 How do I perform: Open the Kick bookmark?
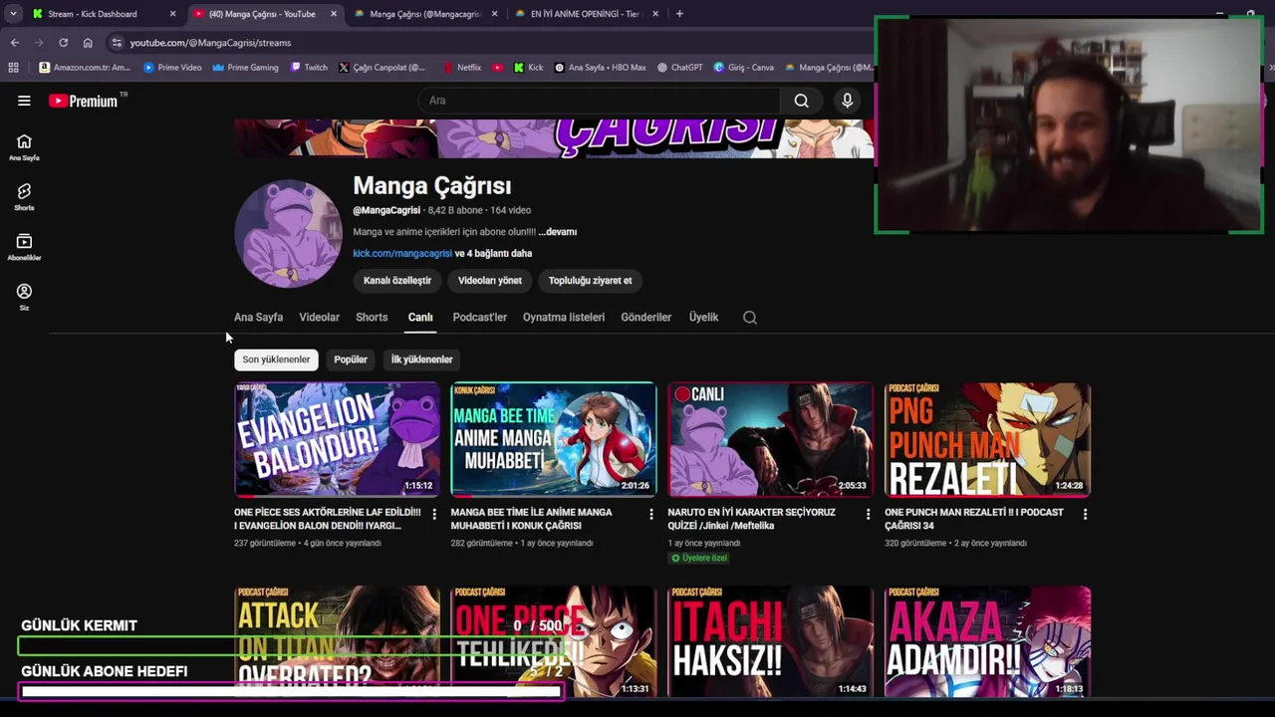529,68
